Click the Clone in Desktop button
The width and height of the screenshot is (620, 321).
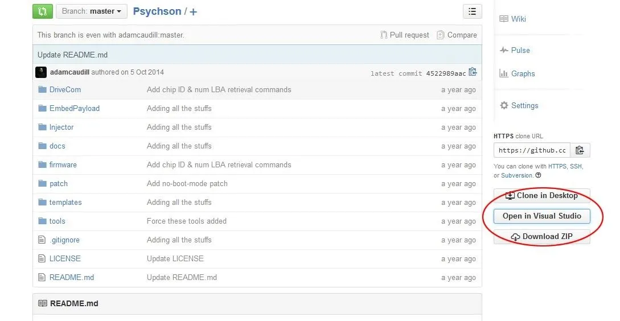[541, 195]
